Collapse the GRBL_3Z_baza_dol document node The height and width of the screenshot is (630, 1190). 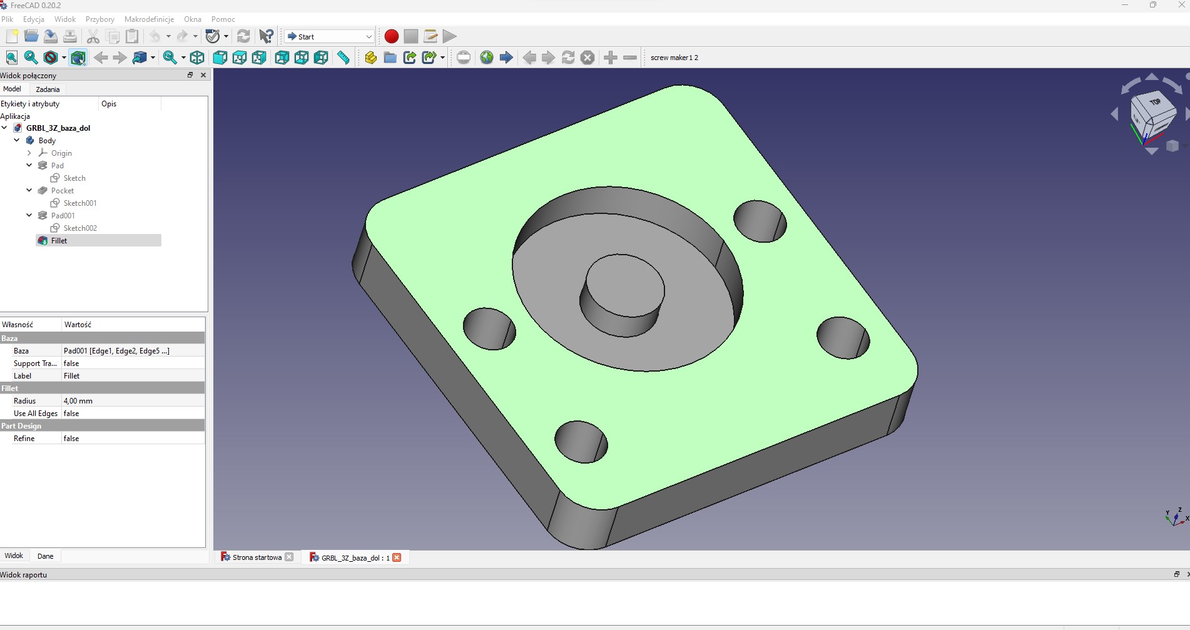click(x=4, y=128)
